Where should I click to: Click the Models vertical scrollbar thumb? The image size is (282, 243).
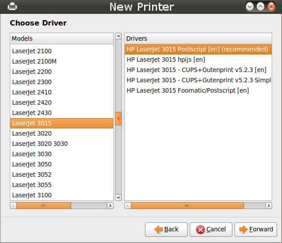pyautogui.click(x=118, y=118)
